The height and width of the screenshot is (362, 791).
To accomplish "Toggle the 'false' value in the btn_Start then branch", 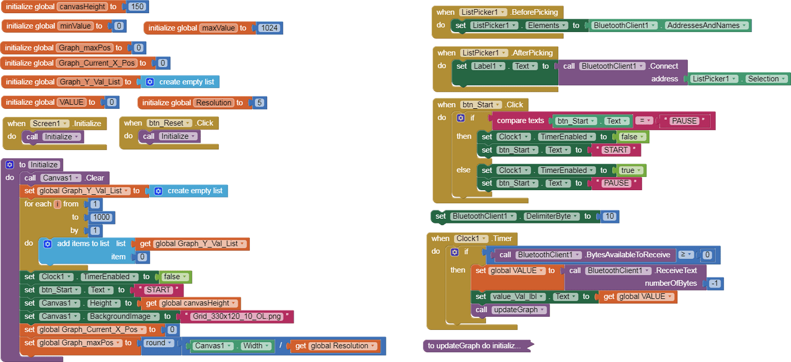I will pos(632,137).
